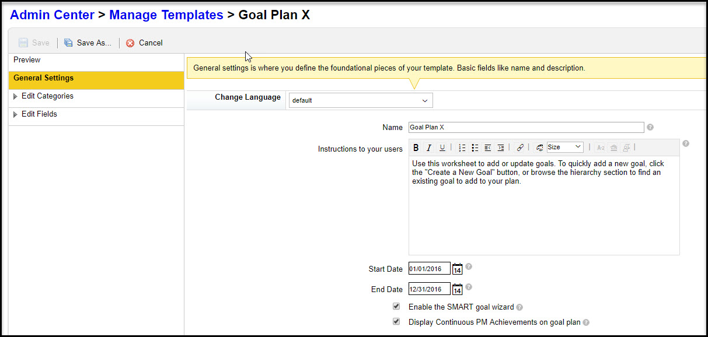Insert bulleted list in instructions editor
Viewport: 708px width, 337px height.
(475, 148)
